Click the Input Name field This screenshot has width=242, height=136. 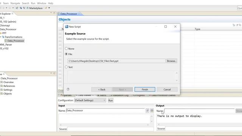(105, 110)
